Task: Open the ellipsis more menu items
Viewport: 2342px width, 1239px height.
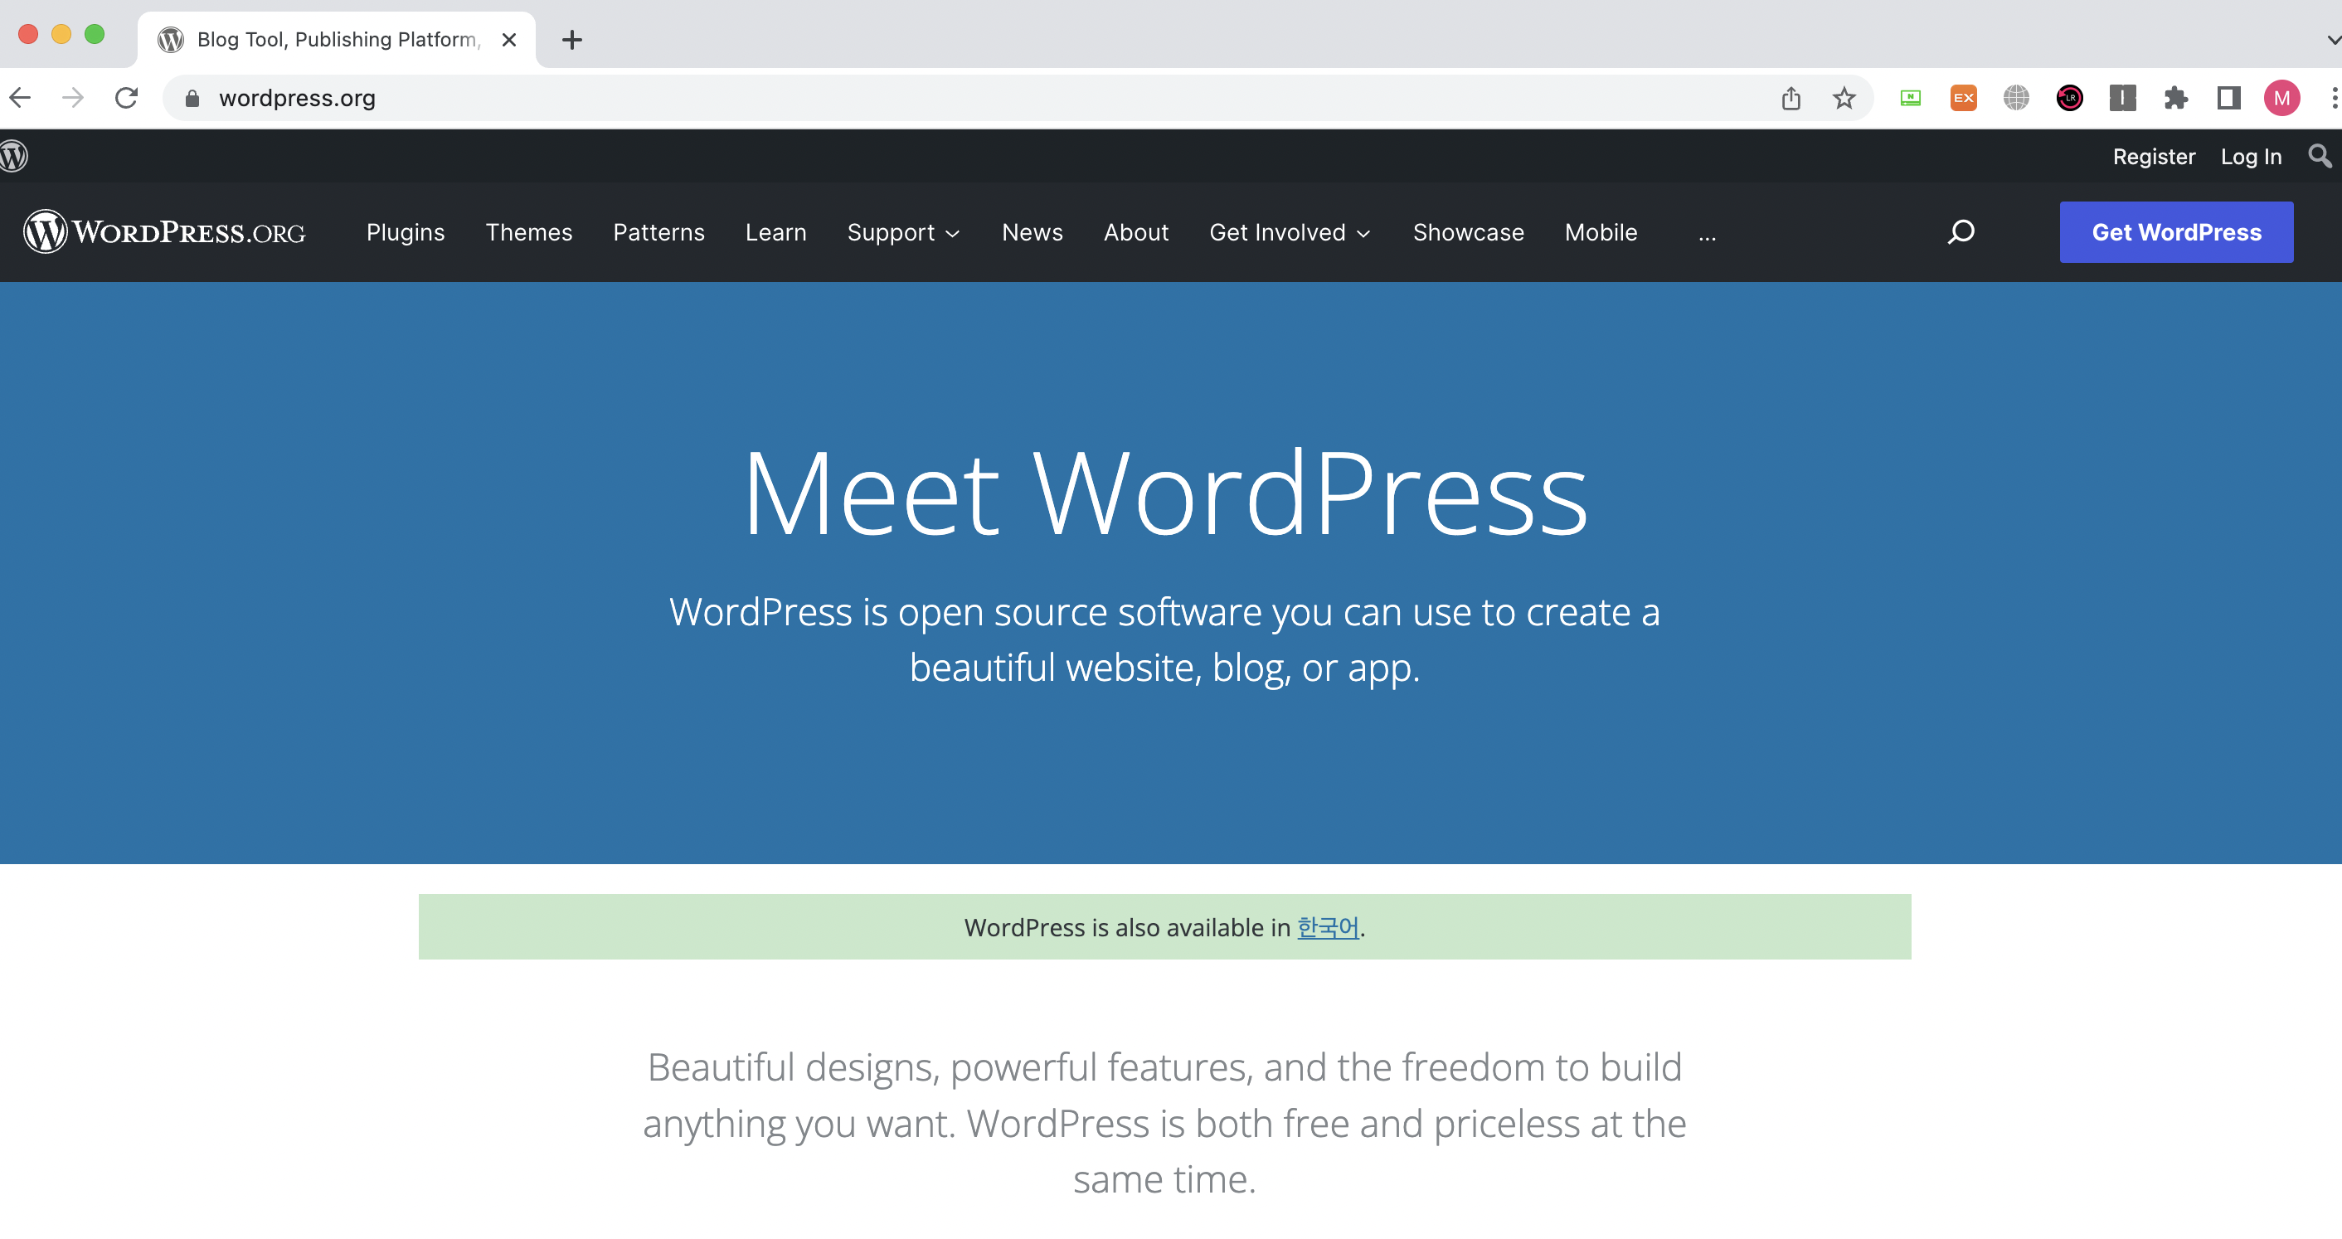Action: (1707, 235)
